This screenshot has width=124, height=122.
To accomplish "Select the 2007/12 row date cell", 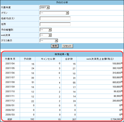I will (10, 101).
